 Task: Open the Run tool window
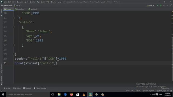pyautogui.click(x=7, y=88)
